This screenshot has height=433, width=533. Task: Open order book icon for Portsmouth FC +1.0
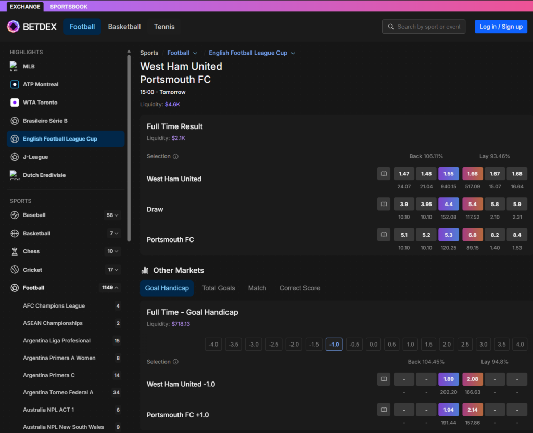pos(384,410)
